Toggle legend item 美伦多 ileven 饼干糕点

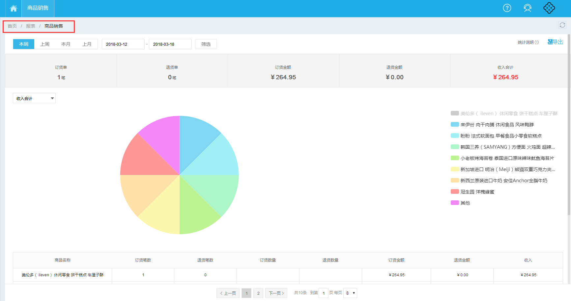coord(504,113)
